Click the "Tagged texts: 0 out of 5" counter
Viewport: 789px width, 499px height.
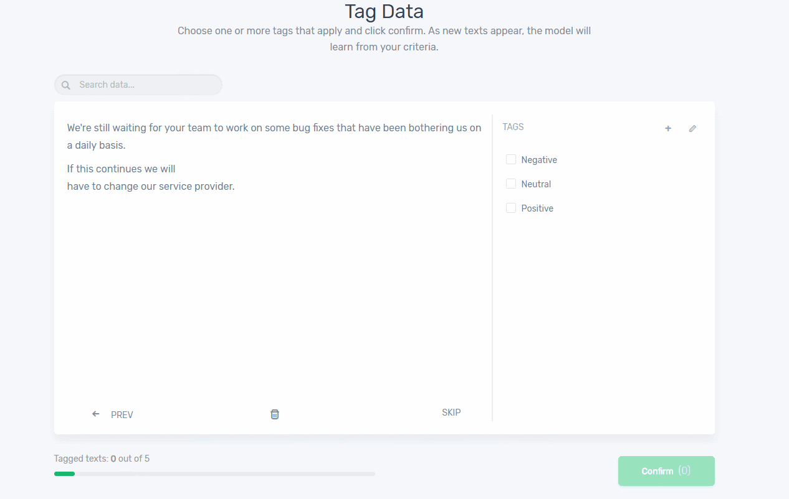tap(102, 459)
